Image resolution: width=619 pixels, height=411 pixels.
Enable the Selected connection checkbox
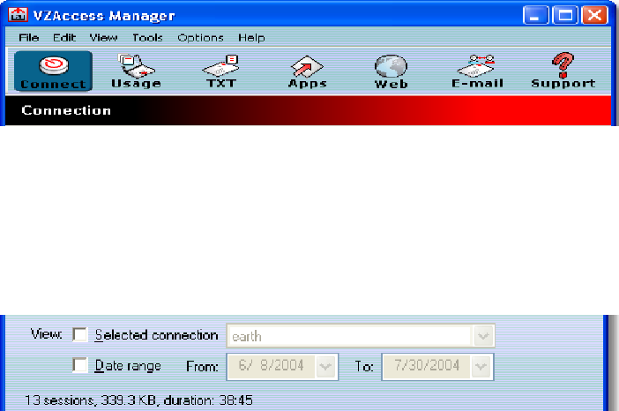80,334
